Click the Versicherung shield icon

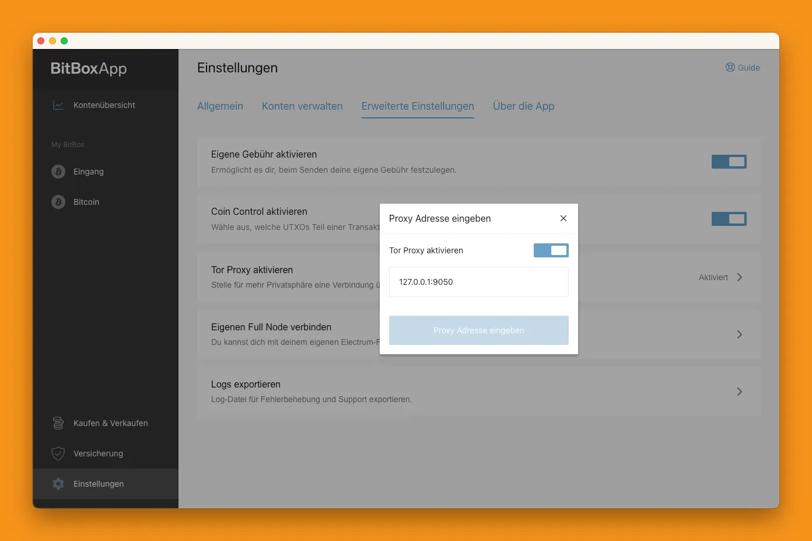click(58, 453)
